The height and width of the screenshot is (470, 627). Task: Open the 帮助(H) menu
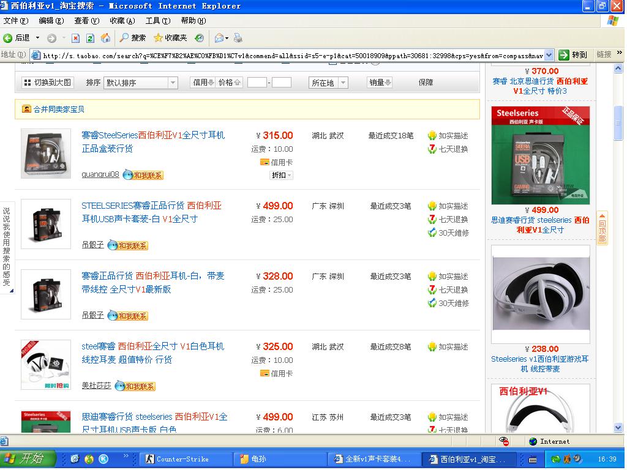(193, 21)
